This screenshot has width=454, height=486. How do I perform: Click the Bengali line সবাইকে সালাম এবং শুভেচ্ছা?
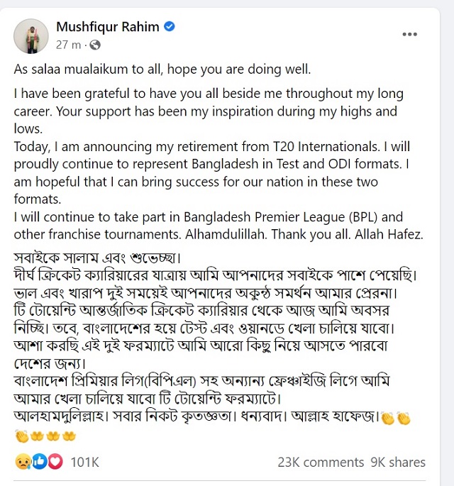tap(103, 255)
